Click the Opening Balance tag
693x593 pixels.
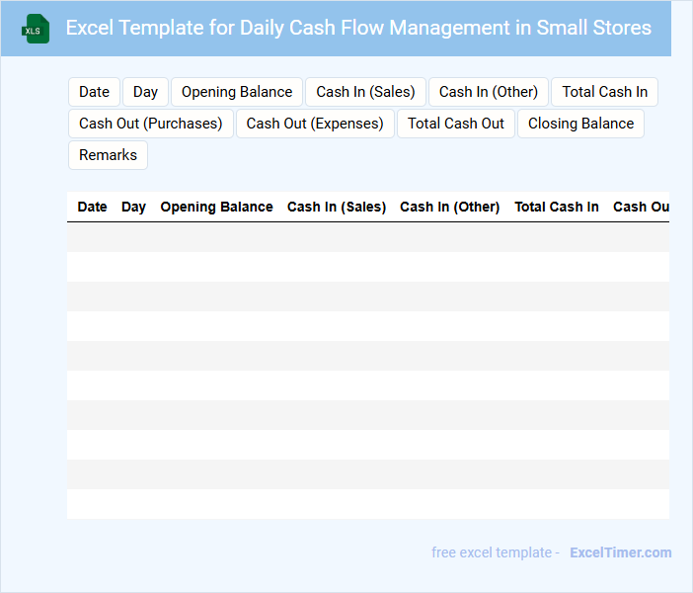[x=237, y=92]
